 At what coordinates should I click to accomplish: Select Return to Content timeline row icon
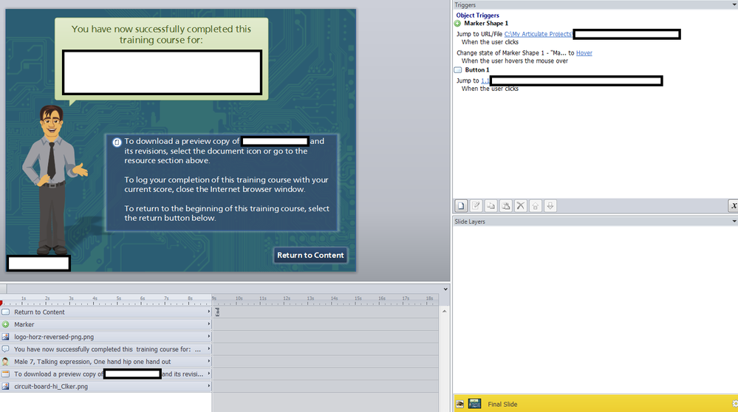[x=6, y=312]
